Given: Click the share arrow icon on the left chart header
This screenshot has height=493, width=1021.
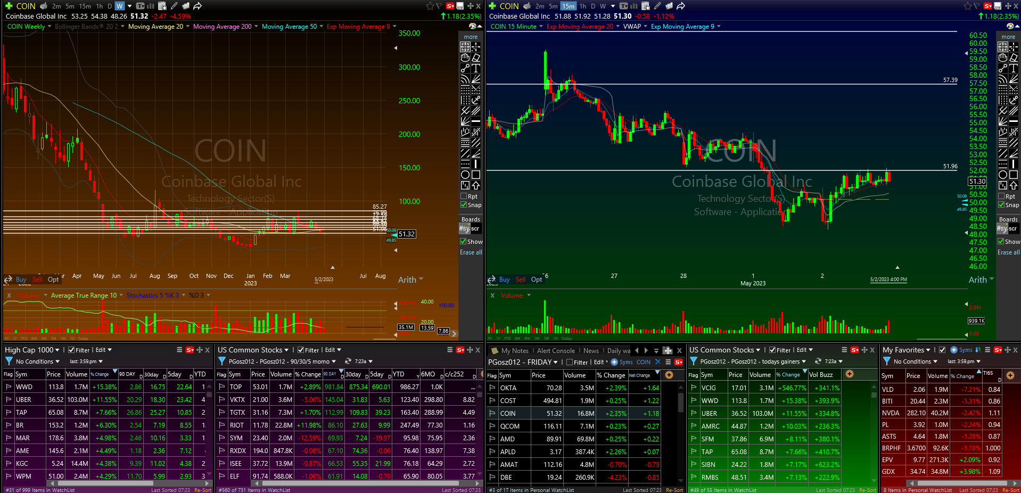Looking at the screenshot, I should [x=197, y=6].
